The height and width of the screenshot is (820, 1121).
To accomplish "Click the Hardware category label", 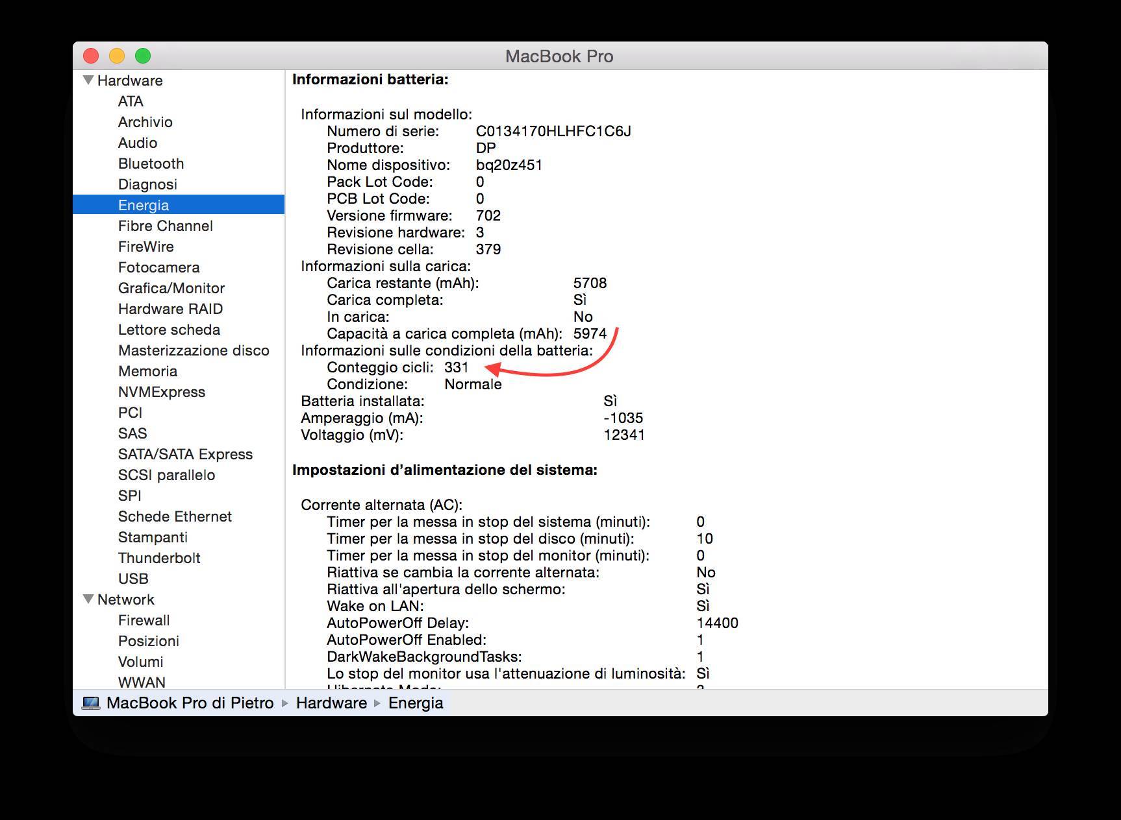I will pyautogui.click(x=130, y=80).
